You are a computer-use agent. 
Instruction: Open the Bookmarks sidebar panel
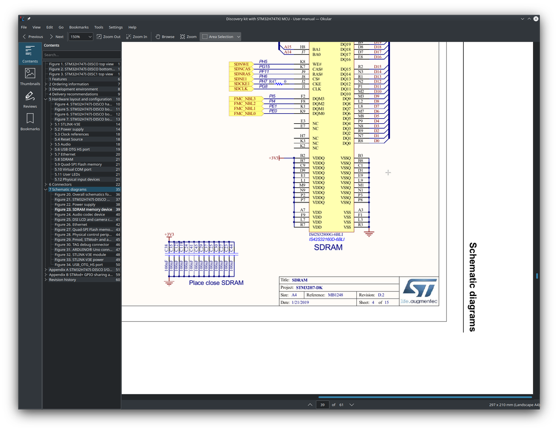pos(30,122)
